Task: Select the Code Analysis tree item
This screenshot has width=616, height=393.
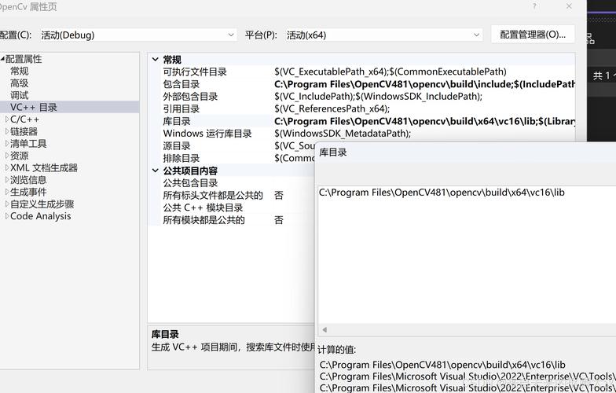Action: pos(41,216)
